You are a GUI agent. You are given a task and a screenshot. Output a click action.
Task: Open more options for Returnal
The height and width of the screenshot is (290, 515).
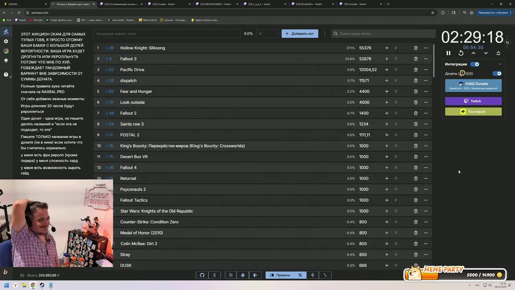coord(426,178)
